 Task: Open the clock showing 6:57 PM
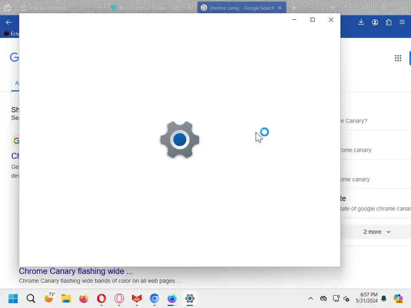(367, 298)
